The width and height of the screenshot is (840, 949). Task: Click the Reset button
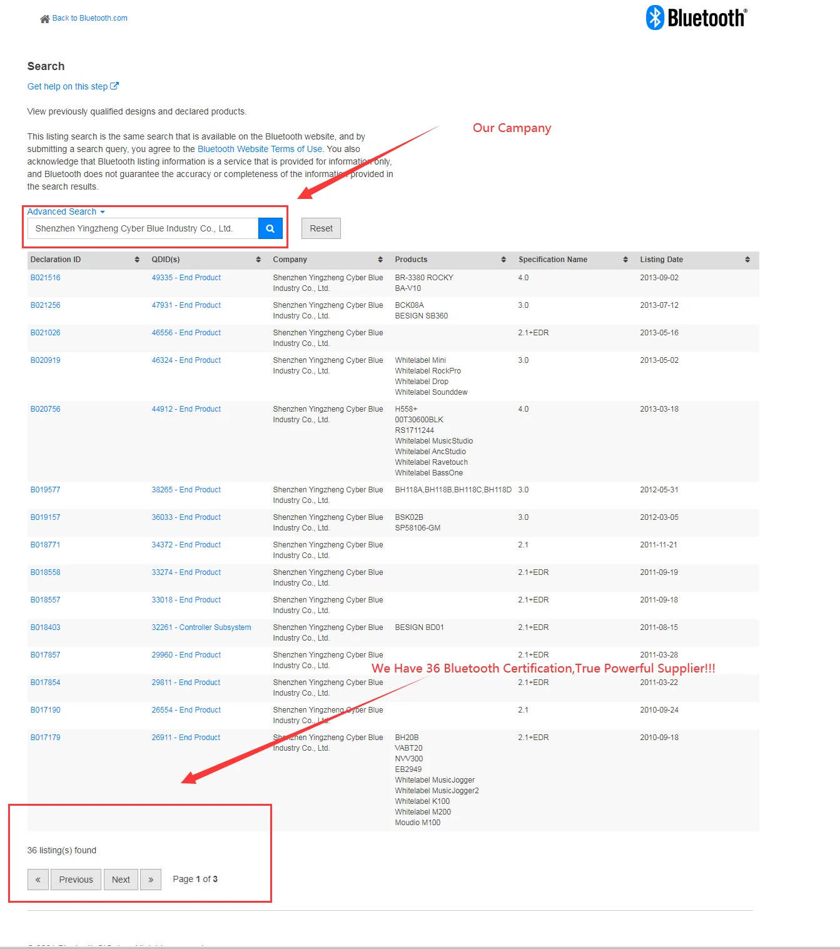point(321,228)
